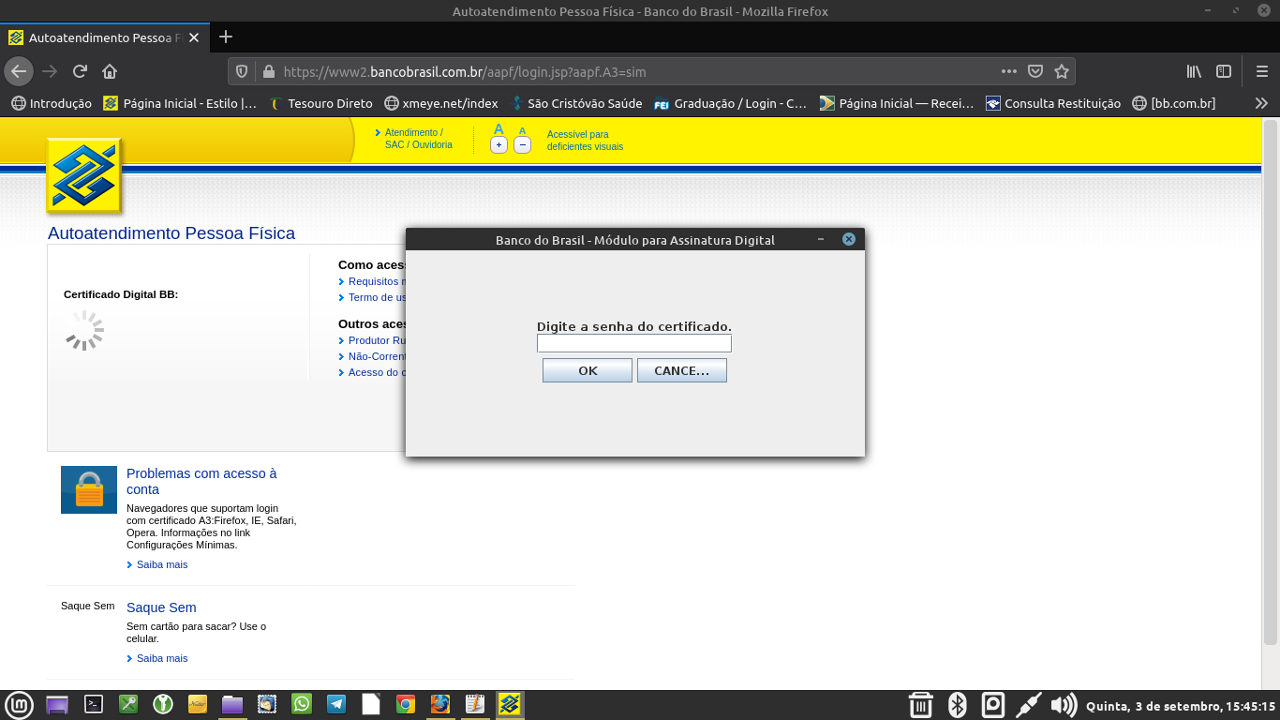The width and height of the screenshot is (1280, 720).
Task: Click the Digite a senha do certificado label
Action: click(634, 326)
